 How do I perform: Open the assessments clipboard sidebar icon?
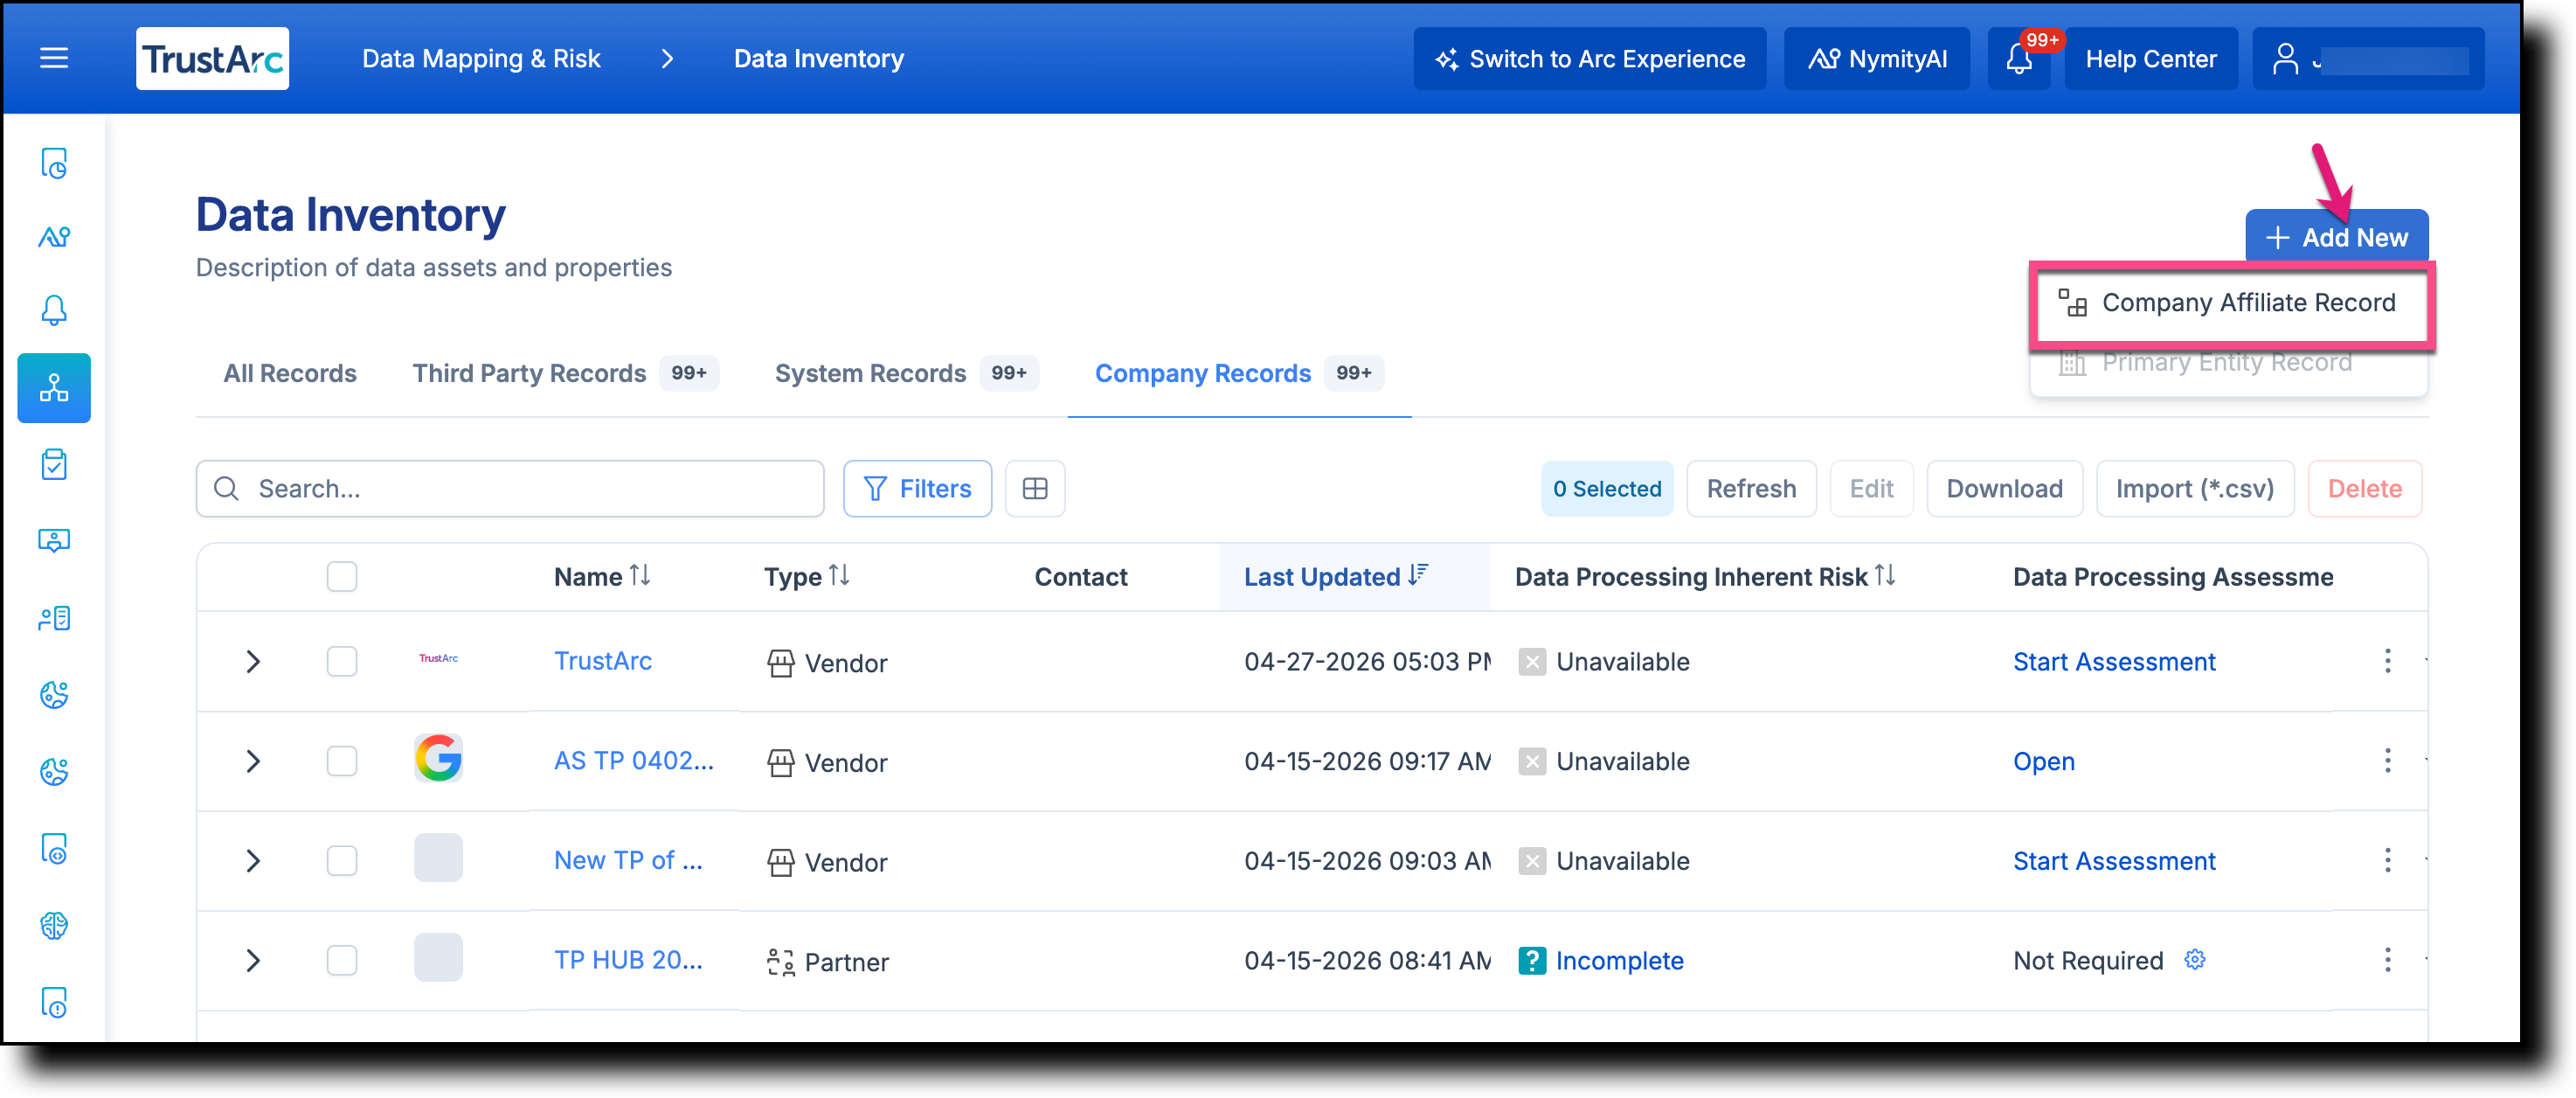[54, 465]
